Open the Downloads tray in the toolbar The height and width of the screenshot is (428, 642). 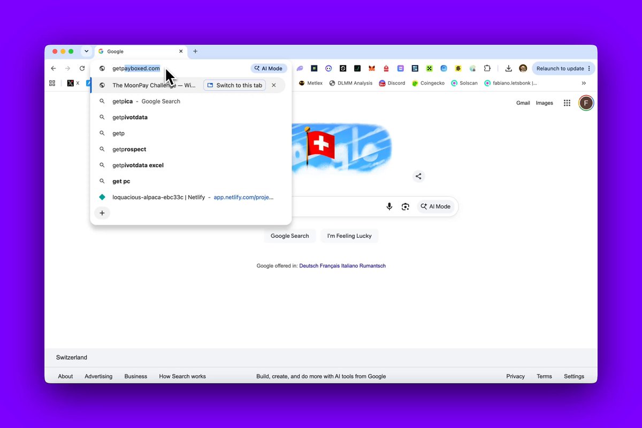(x=509, y=68)
